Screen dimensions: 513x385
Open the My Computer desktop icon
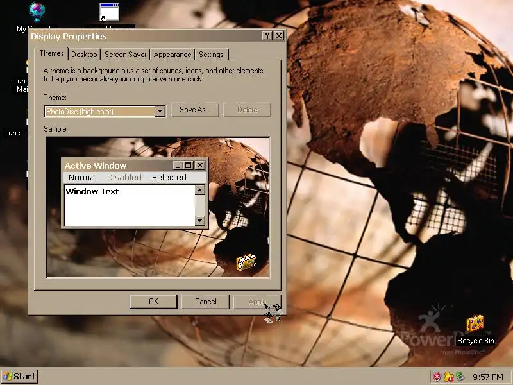[37, 12]
